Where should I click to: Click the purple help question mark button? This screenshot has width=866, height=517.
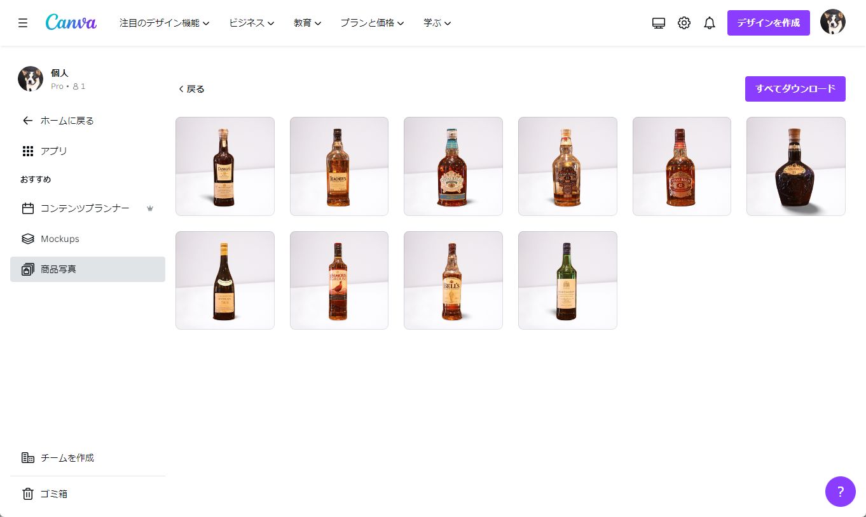click(x=840, y=491)
